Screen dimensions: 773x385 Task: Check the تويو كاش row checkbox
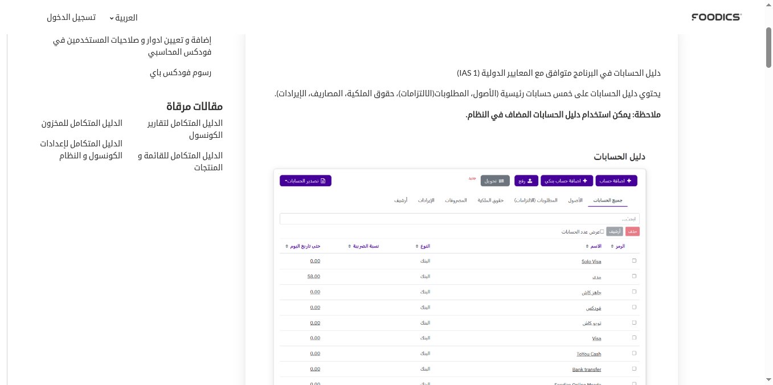634,323
